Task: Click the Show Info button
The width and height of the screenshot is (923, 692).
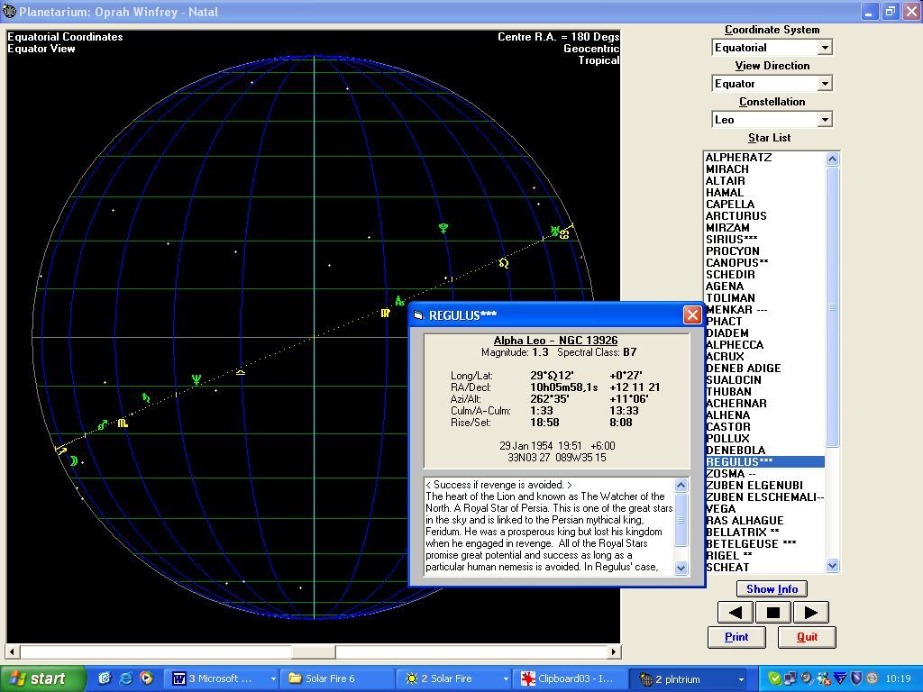Action: [x=772, y=588]
